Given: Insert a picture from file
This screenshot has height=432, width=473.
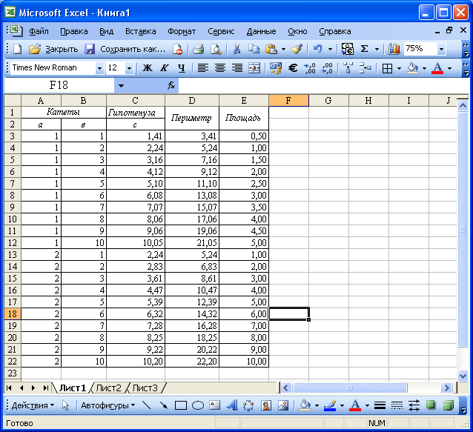Looking at the screenshot, I should tap(283, 405).
